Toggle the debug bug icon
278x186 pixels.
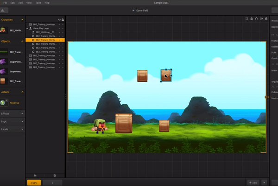[266, 18]
